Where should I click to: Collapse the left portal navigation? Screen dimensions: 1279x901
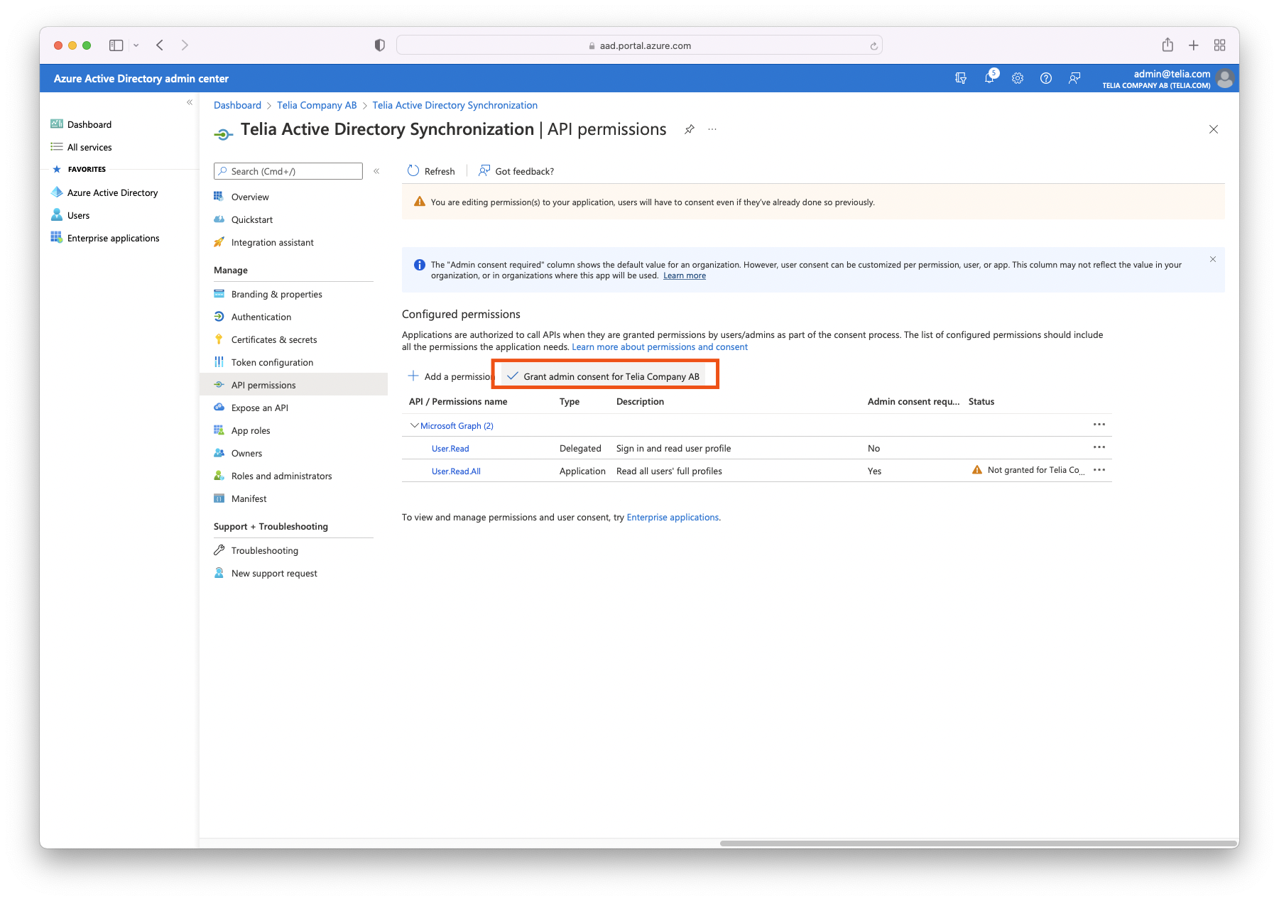(190, 102)
